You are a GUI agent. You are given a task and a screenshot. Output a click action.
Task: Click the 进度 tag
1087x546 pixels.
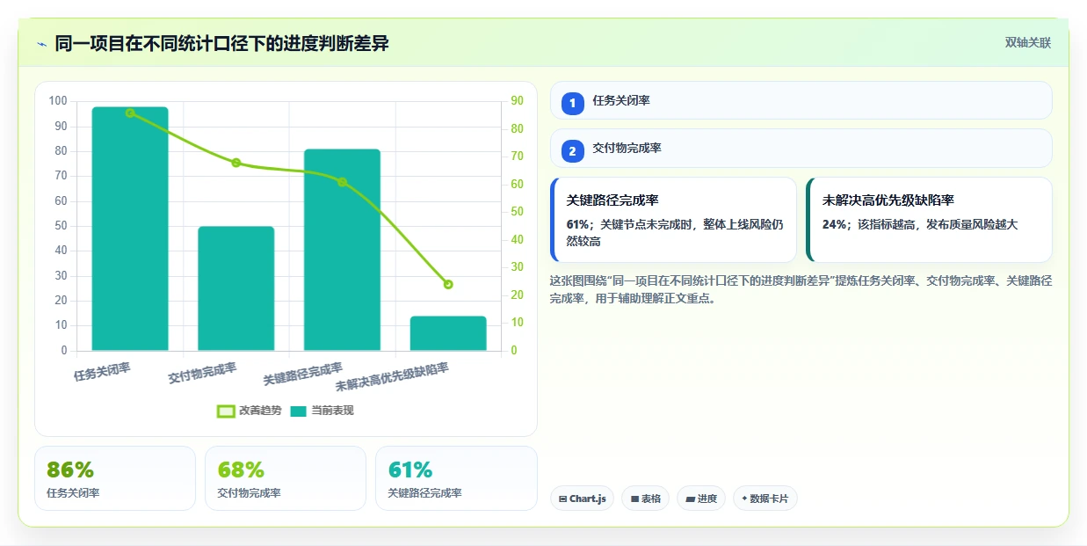[x=701, y=499]
